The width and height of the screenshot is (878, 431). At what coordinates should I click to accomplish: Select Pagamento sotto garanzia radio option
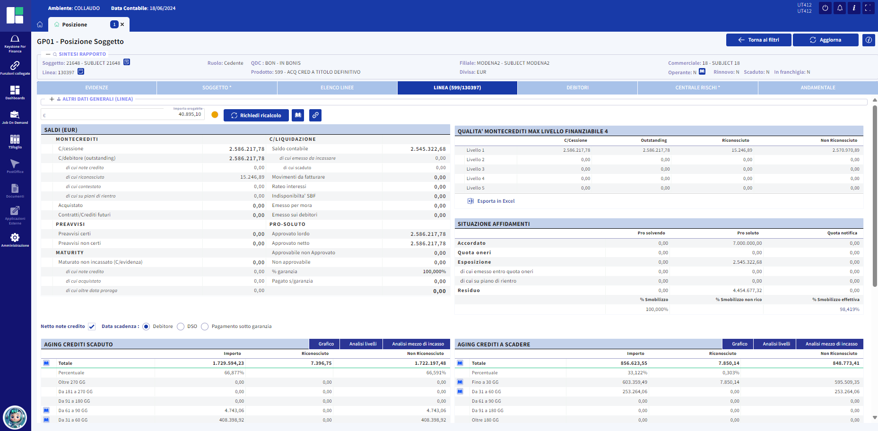coord(205,327)
